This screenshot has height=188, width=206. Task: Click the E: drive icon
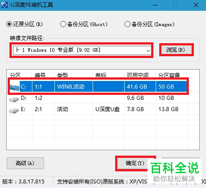(14, 110)
